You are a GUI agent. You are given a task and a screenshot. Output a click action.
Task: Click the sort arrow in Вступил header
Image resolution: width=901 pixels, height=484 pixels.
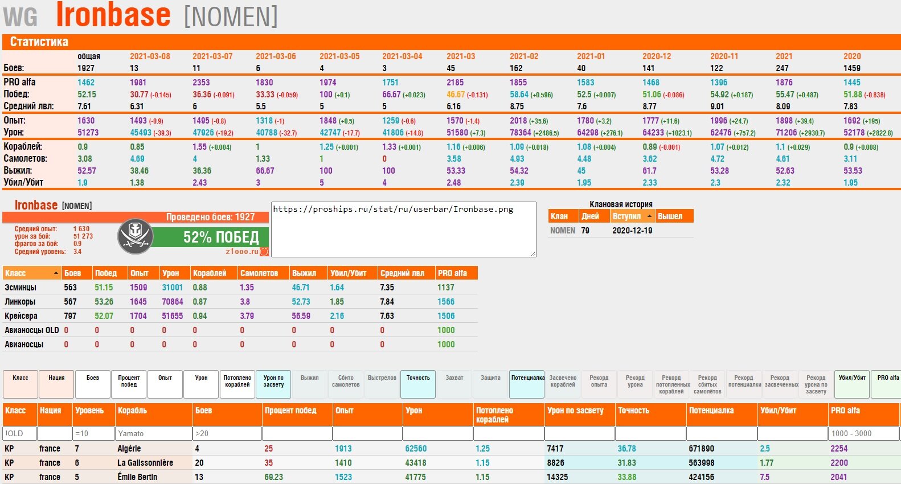point(649,216)
